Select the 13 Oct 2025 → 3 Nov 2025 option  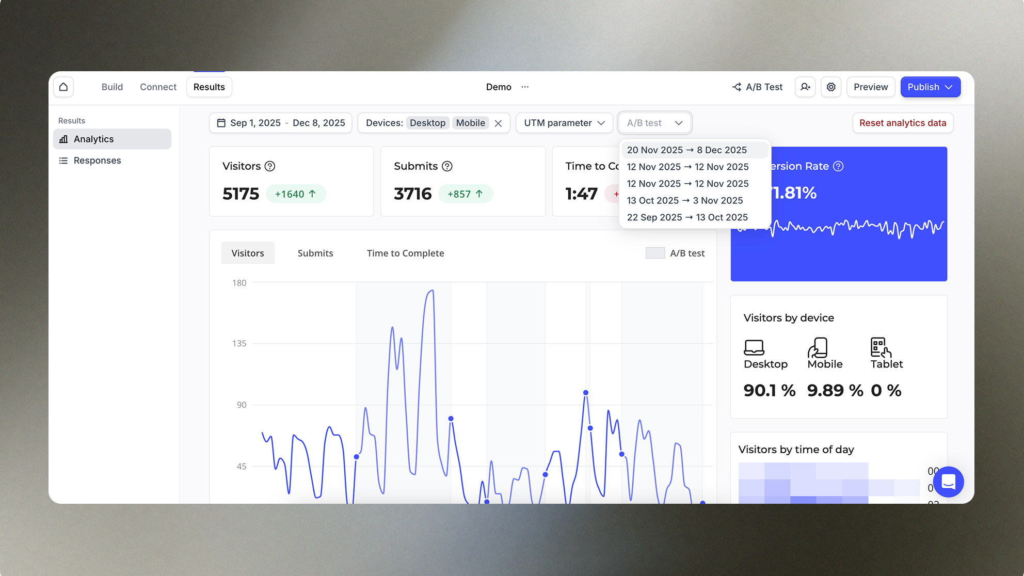[685, 200]
